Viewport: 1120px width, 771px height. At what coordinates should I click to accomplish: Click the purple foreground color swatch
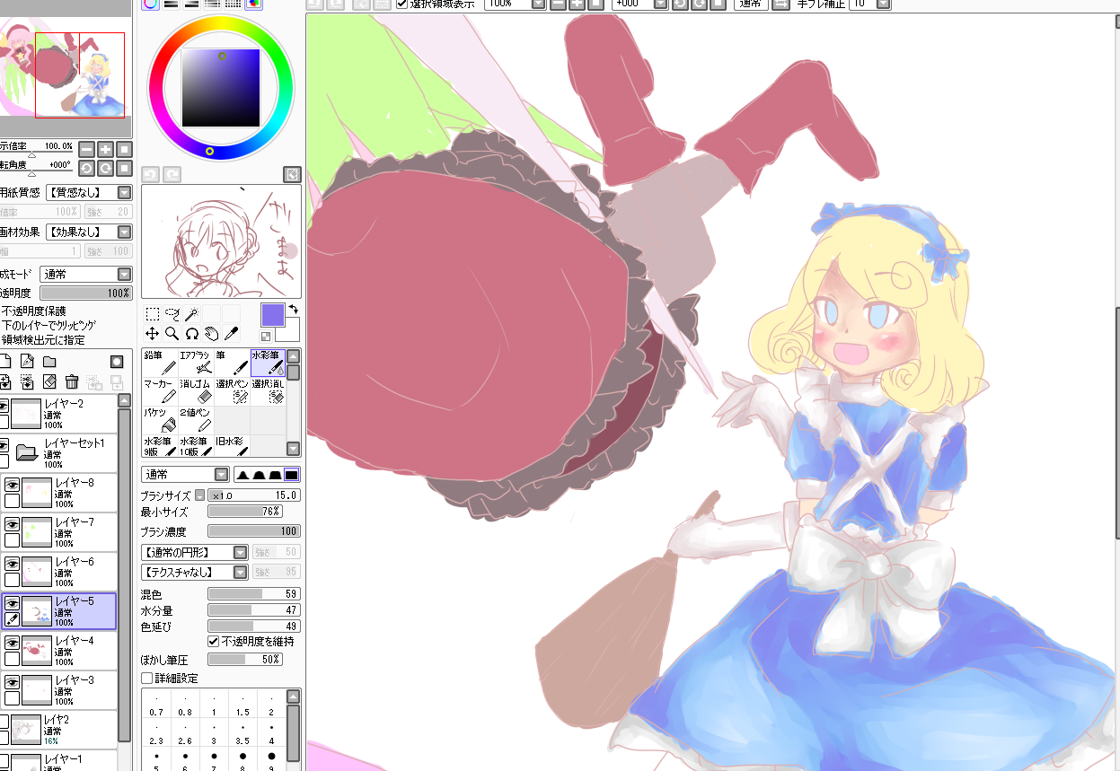pos(273,315)
